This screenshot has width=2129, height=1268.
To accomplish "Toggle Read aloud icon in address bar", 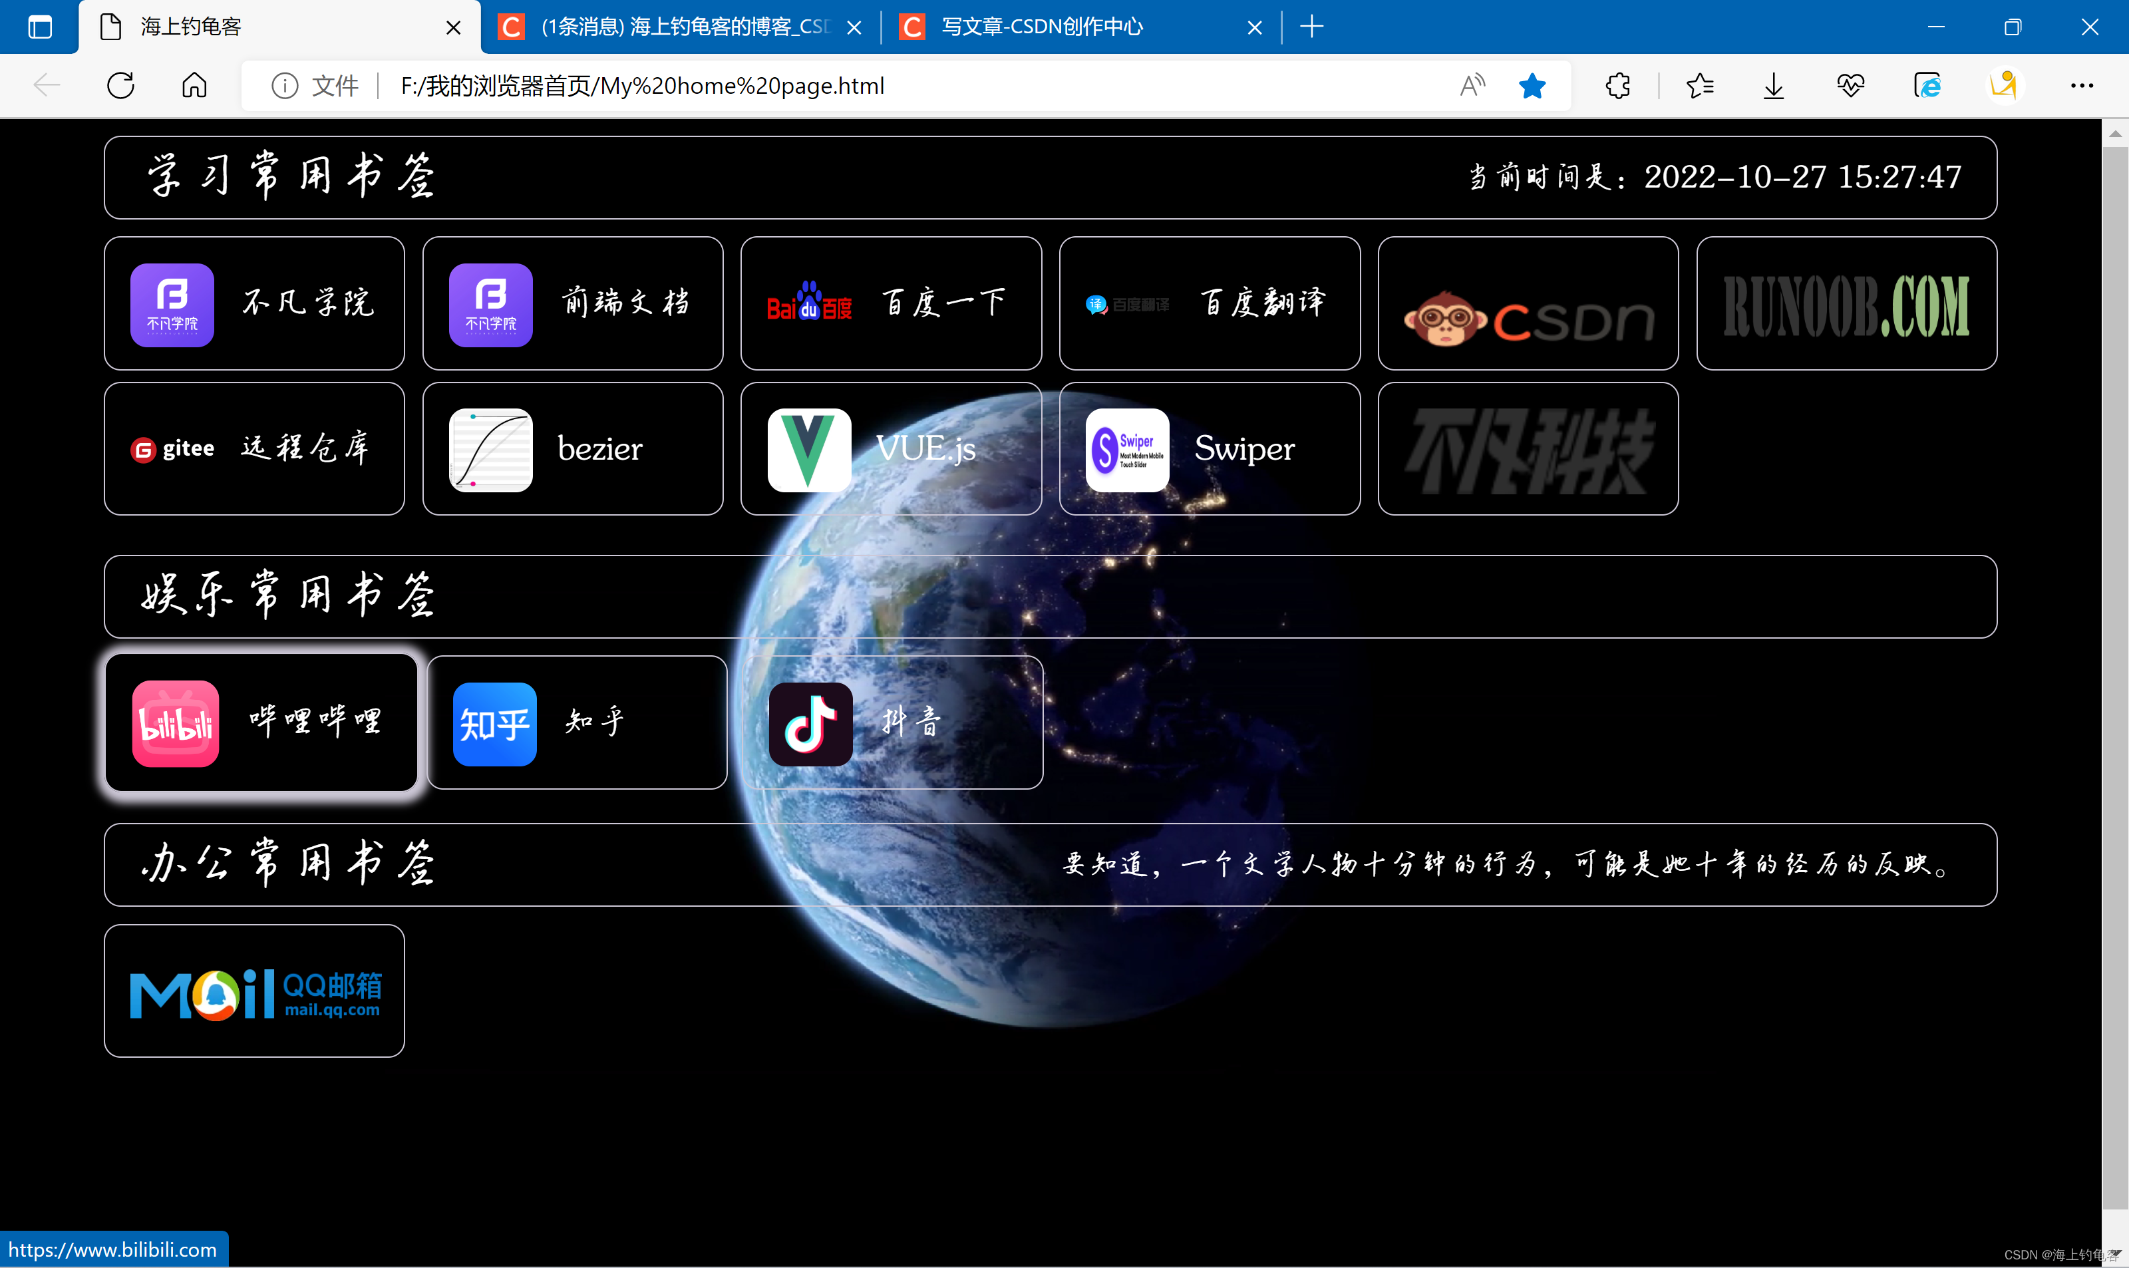I will 1472,85.
